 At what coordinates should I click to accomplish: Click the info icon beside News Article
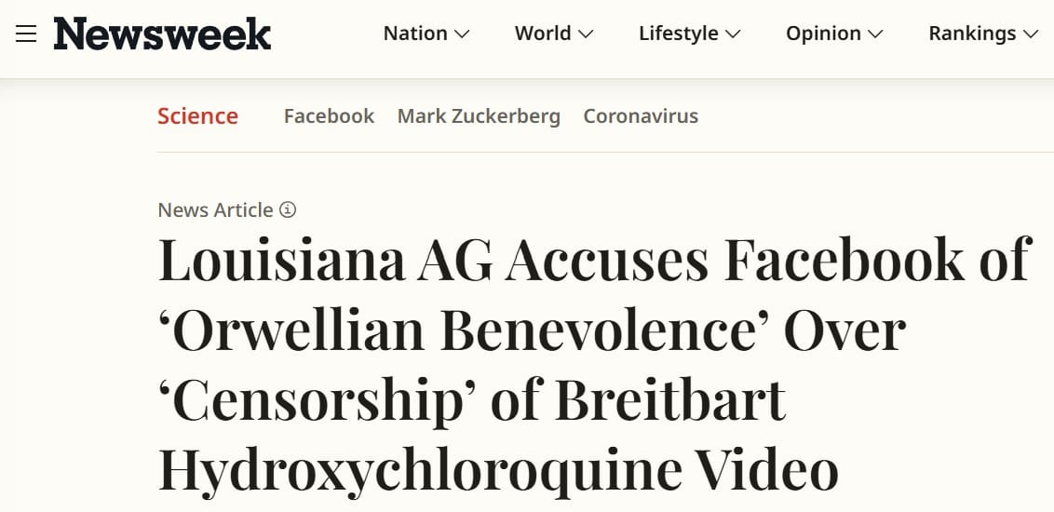pyautogui.click(x=288, y=209)
